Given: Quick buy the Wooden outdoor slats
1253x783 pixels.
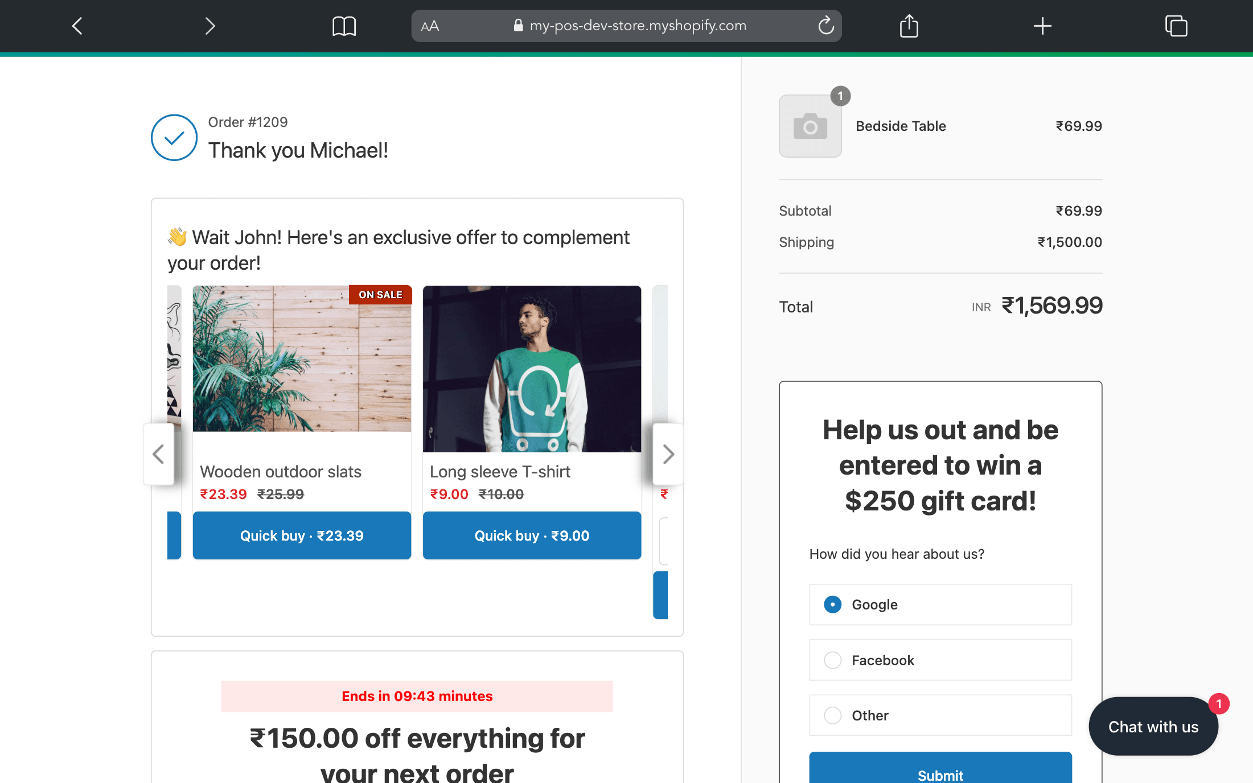Looking at the screenshot, I should 302,535.
